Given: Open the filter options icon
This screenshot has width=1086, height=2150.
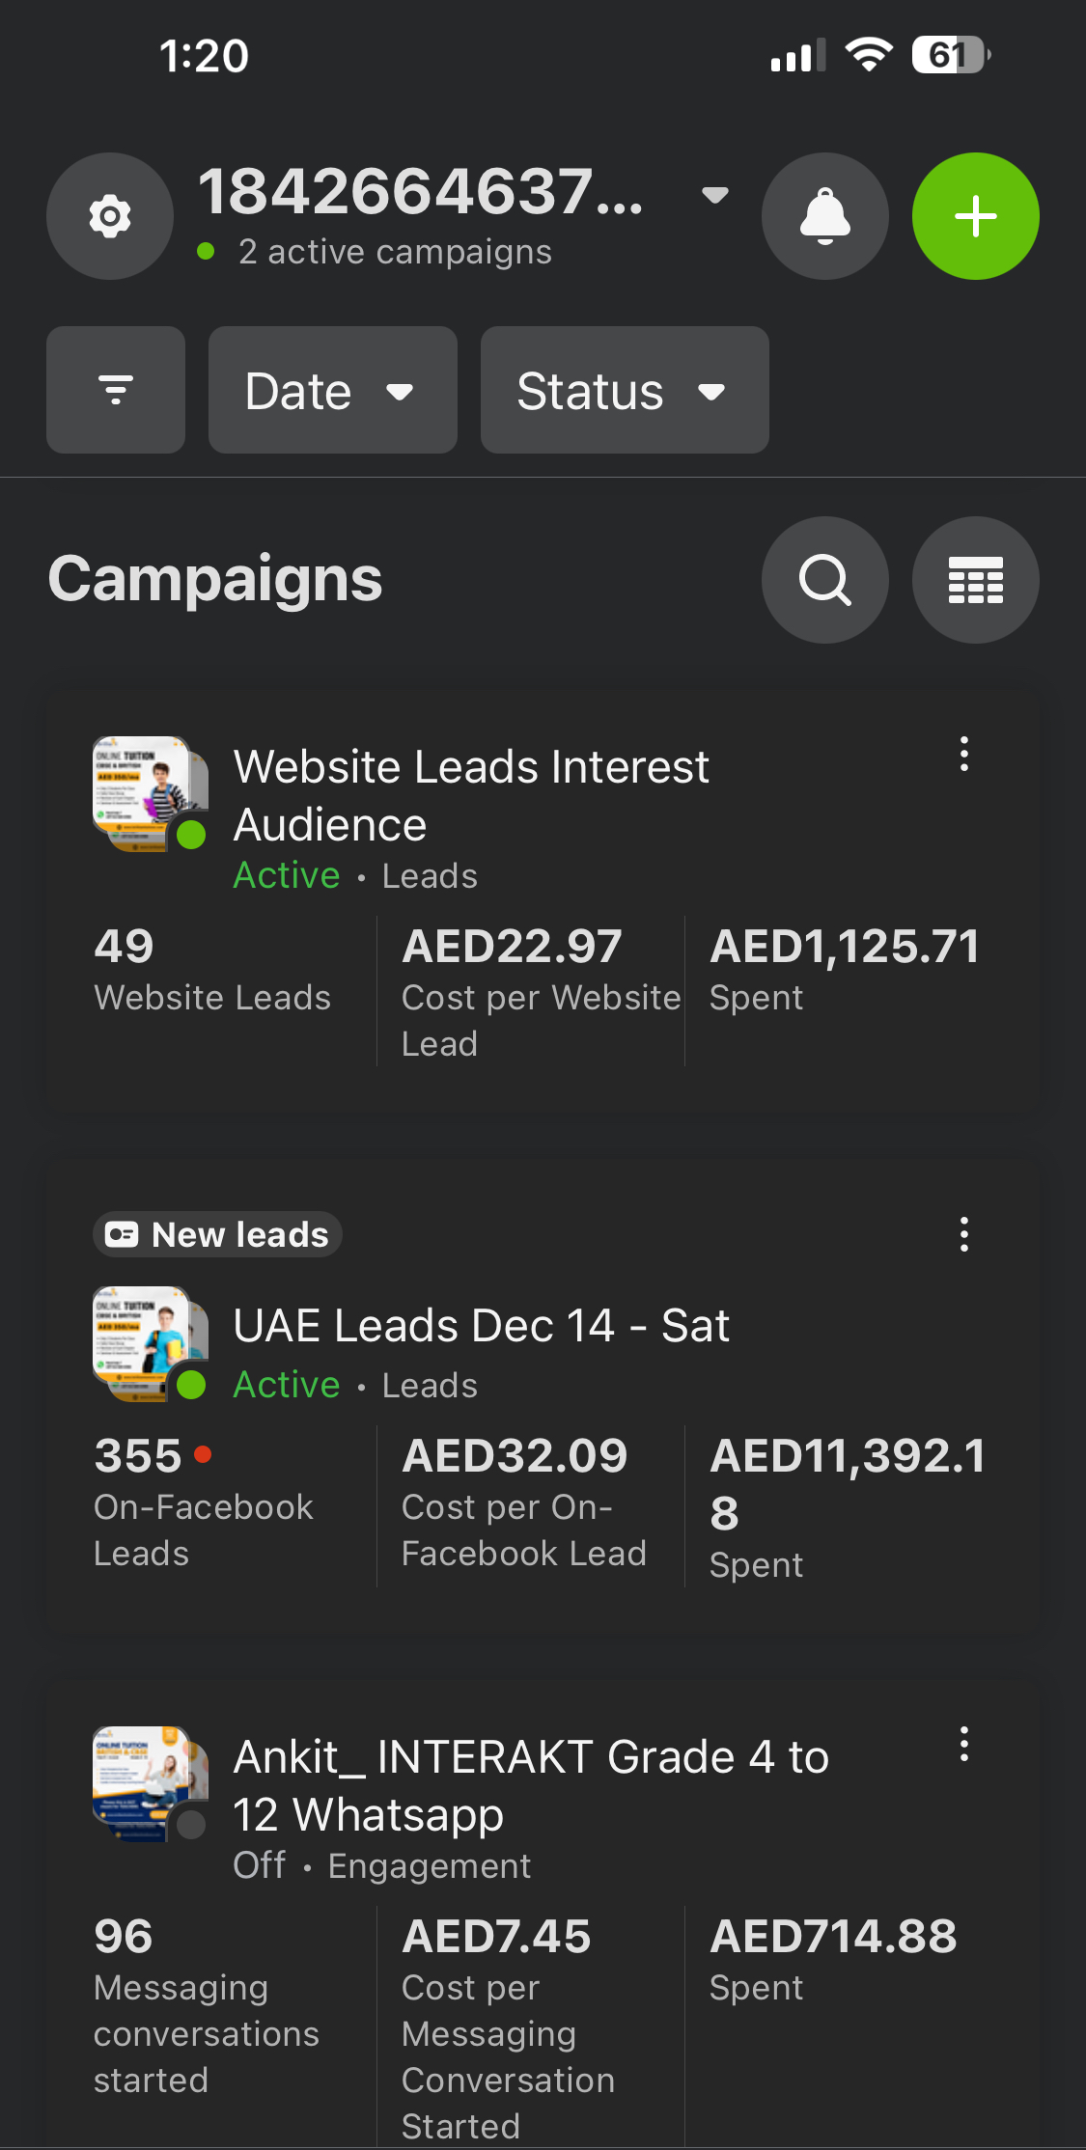Looking at the screenshot, I should click(x=116, y=390).
